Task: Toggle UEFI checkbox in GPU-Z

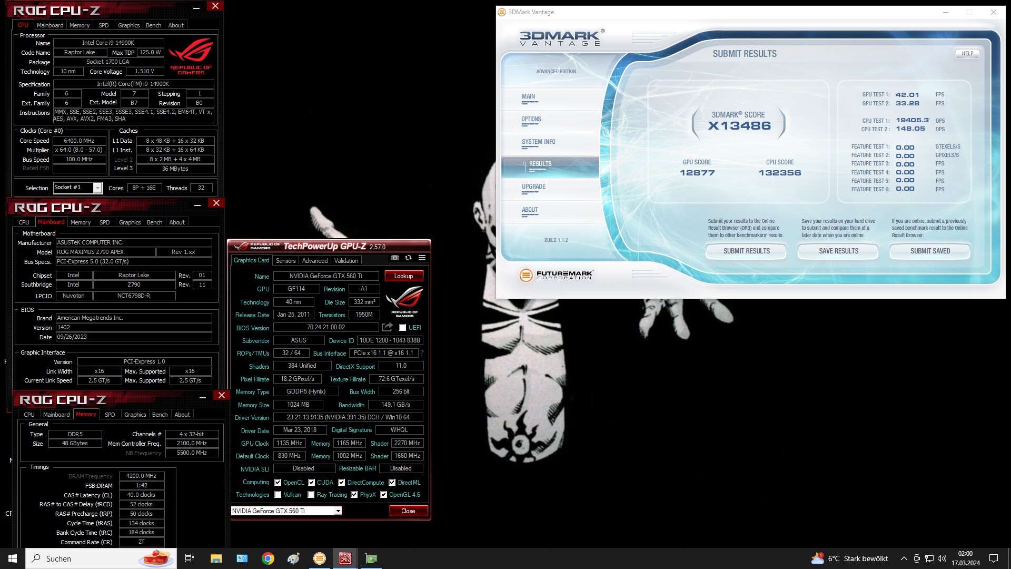Action: click(403, 328)
